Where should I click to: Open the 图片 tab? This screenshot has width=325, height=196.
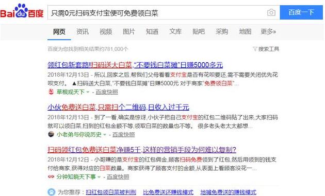129,31
